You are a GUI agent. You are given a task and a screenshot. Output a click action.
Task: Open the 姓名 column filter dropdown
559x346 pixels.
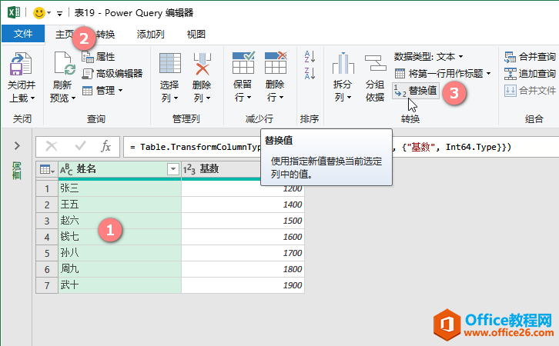point(172,169)
